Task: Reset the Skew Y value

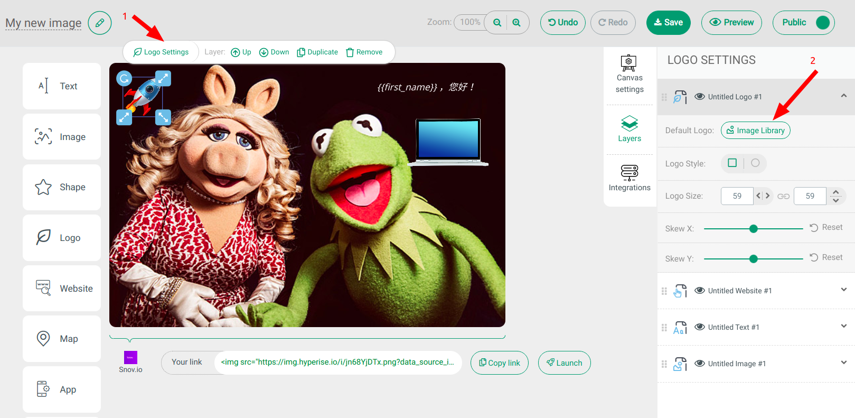Action: pos(826,258)
